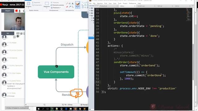Click line 51 store.commit('orderDone')
The height and width of the screenshot is (111, 198).
click(146, 75)
